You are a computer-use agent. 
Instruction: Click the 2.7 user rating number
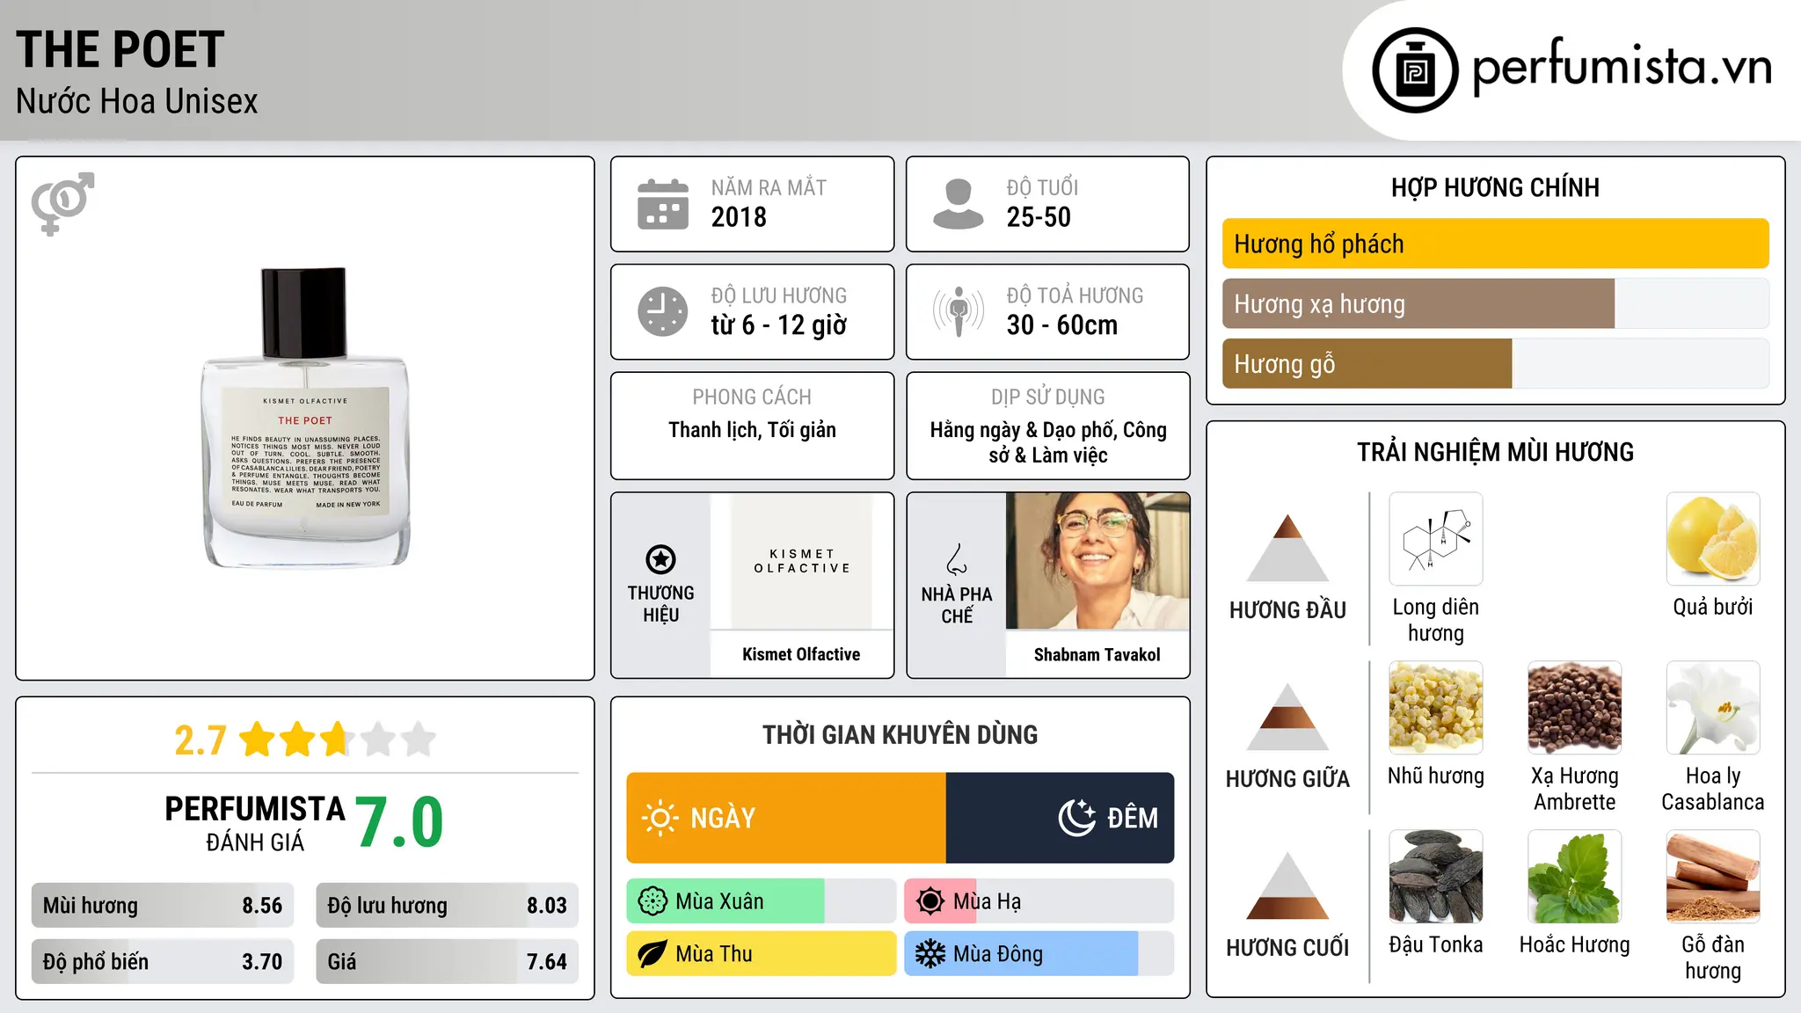(x=201, y=740)
